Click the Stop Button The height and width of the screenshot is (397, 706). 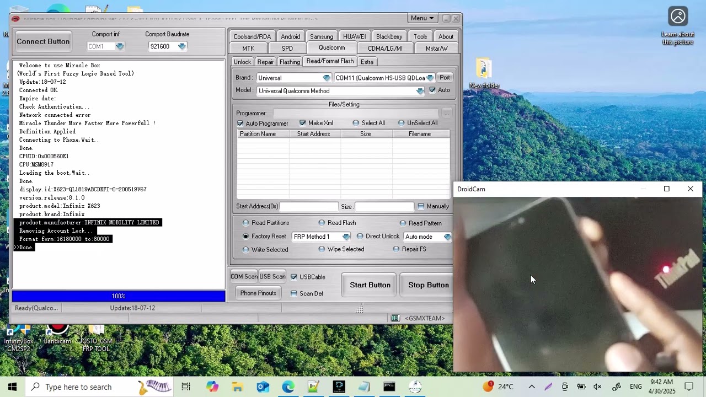[429, 285]
